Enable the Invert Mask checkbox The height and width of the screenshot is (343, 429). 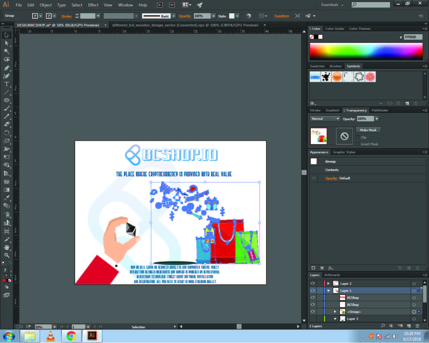(x=358, y=144)
